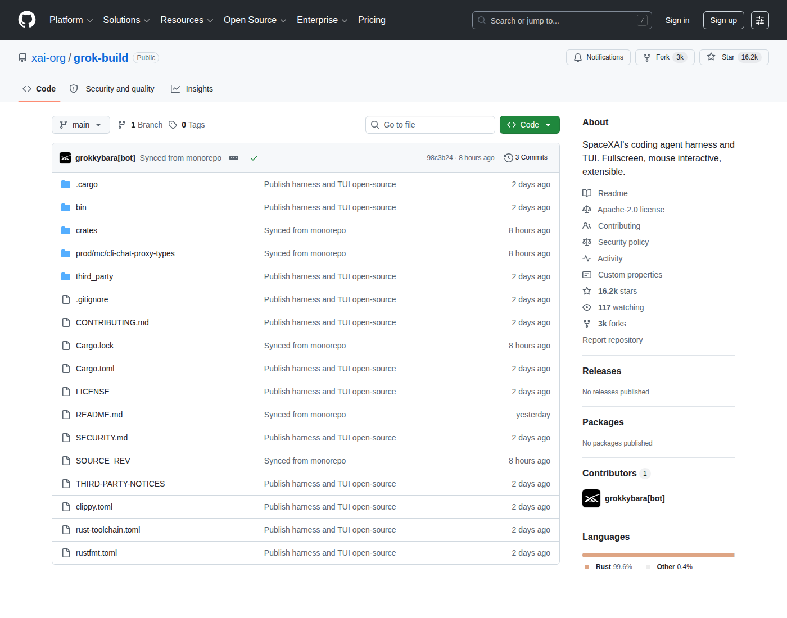The height and width of the screenshot is (618, 787).
Task: View 1 Branch link
Action: 140,125
